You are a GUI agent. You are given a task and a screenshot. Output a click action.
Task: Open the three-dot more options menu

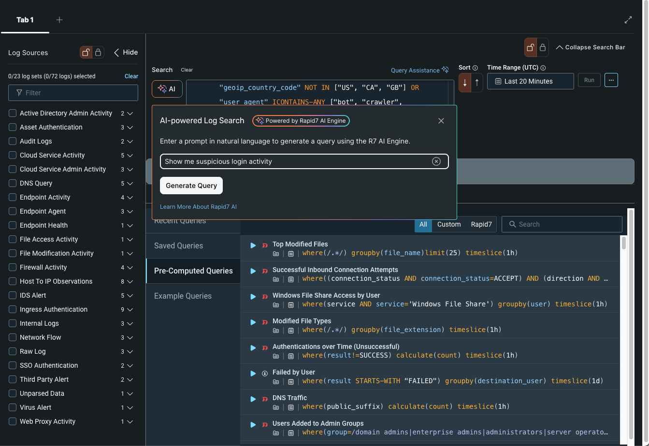[611, 80]
